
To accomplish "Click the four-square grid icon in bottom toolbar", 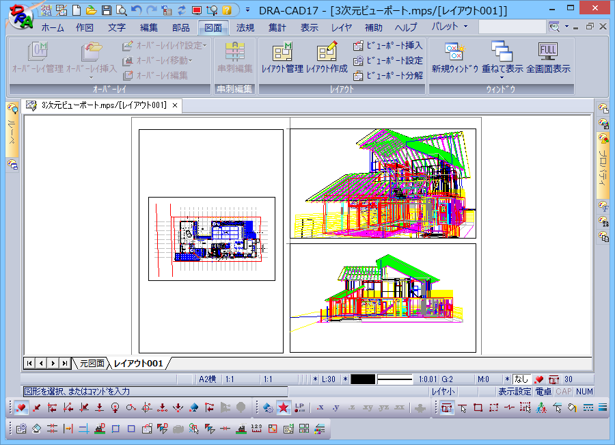I will click(304, 429).
